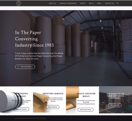Image resolution: width=132 pixels, height=121 pixels.
Task: Click the footer copyright notice
Action: coord(30,118)
